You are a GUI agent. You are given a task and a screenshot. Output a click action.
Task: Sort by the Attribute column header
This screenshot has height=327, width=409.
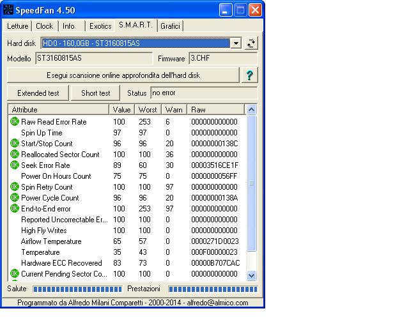(58, 109)
